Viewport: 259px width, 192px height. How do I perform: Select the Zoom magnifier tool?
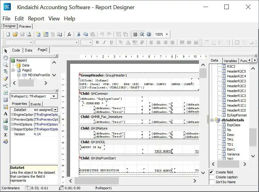[x=5, y=65]
